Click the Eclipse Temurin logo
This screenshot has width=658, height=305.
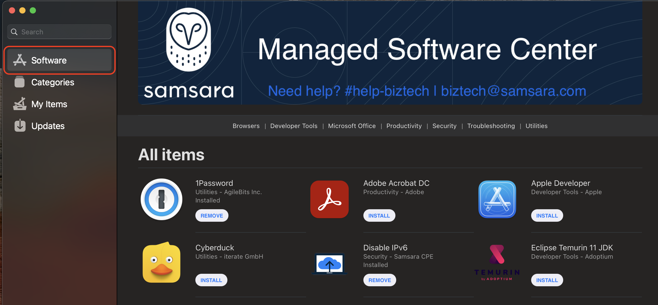[x=497, y=263]
